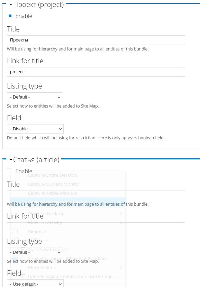The image size is (200, 287).
Task: Click the Проект (project) section title
Action: (x=38, y=4)
